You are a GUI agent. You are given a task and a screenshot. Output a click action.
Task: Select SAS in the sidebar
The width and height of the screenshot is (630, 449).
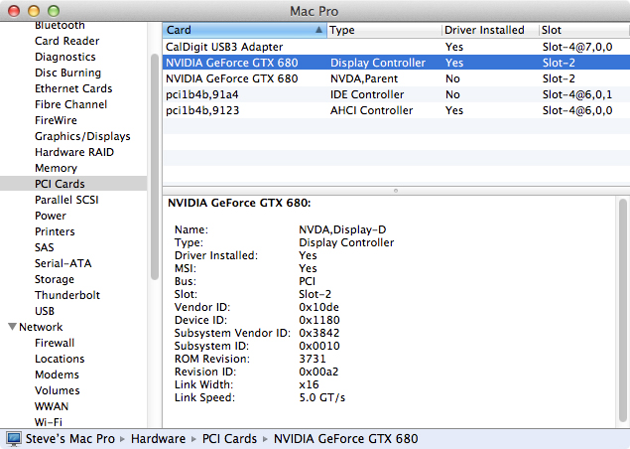click(45, 247)
